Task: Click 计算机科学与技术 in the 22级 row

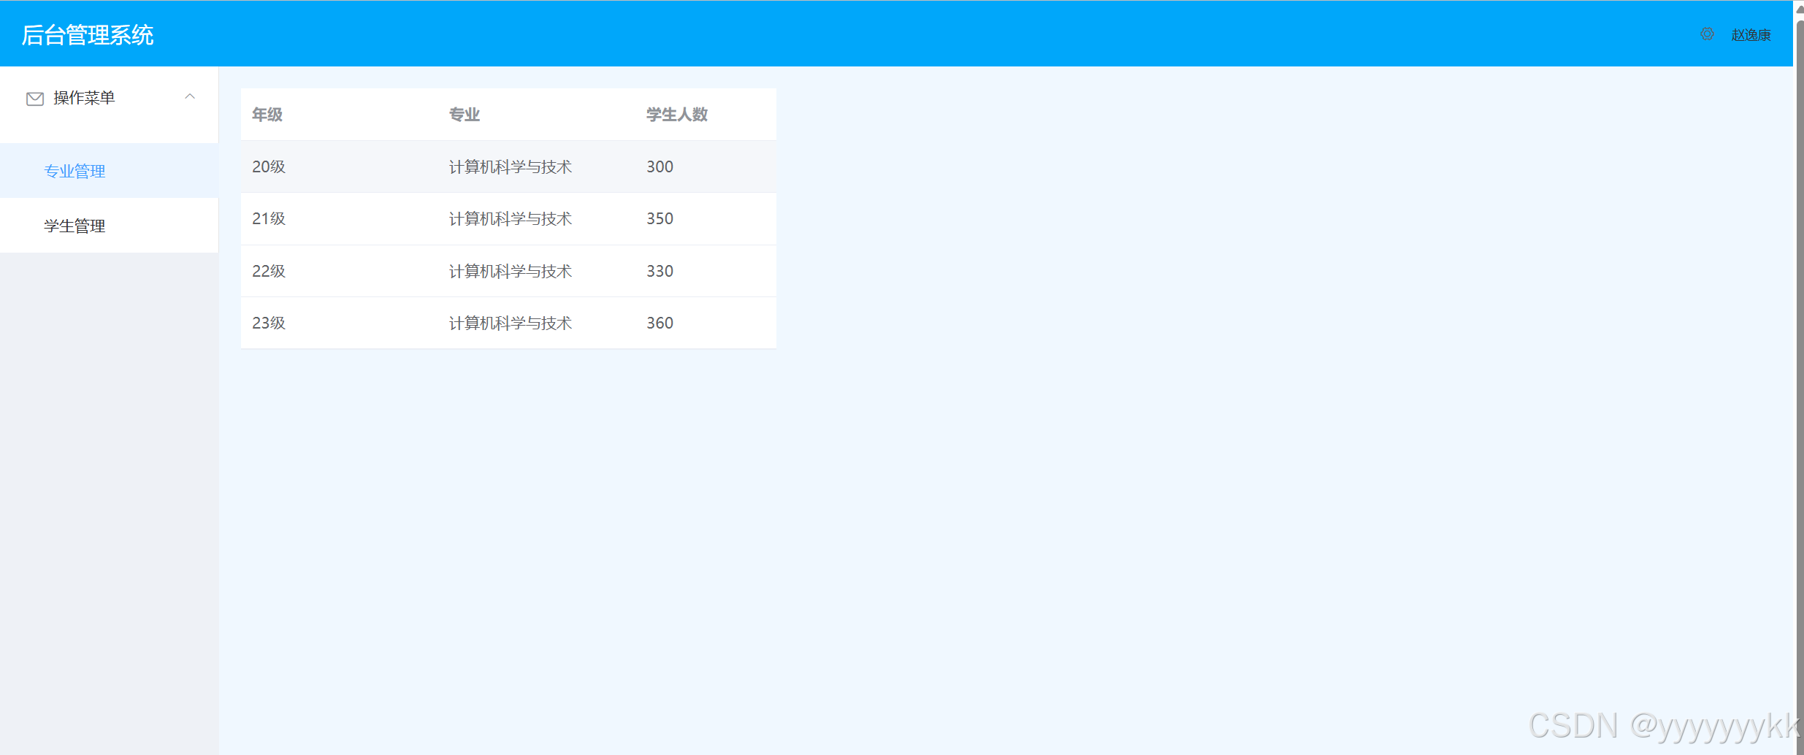Action: pos(511,271)
